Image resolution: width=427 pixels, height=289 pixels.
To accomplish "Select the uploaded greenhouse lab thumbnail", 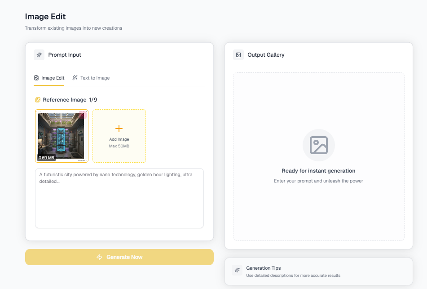I will coord(62,136).
